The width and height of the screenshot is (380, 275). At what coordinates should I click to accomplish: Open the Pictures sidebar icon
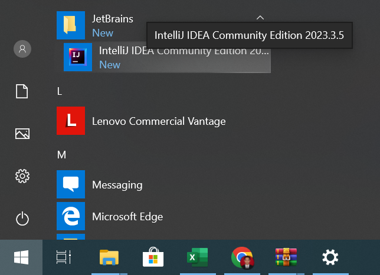point(22,134)
